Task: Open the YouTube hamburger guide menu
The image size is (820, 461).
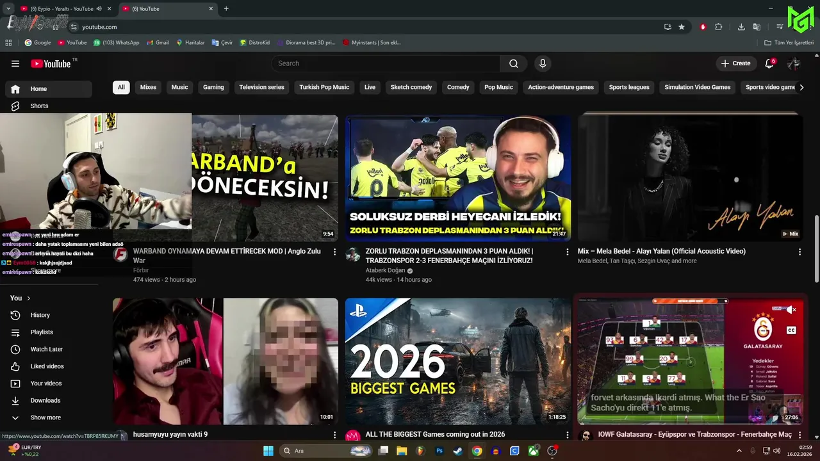Action: 15,63
